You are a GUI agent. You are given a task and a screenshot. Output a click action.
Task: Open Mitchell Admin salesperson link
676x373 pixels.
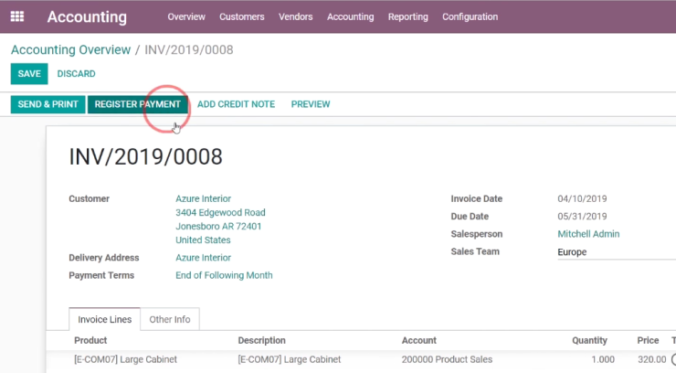pyautogui.click(x=588, y=234)
